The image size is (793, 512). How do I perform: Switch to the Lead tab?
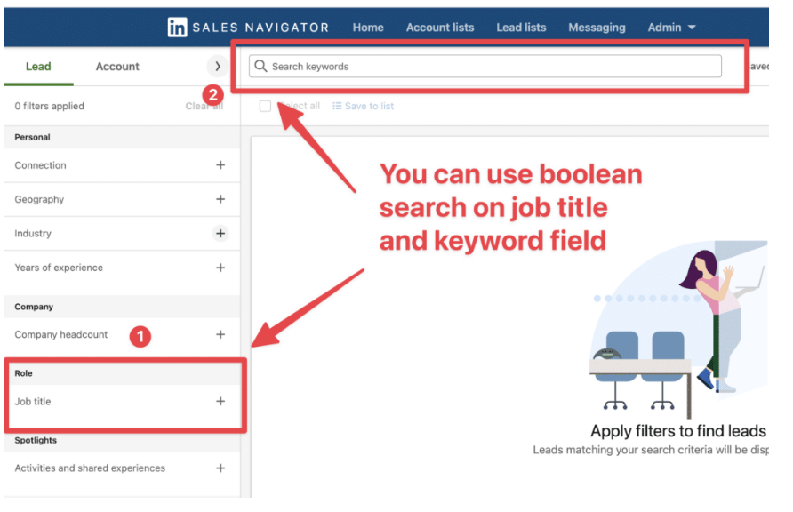[x=38, y=66]
